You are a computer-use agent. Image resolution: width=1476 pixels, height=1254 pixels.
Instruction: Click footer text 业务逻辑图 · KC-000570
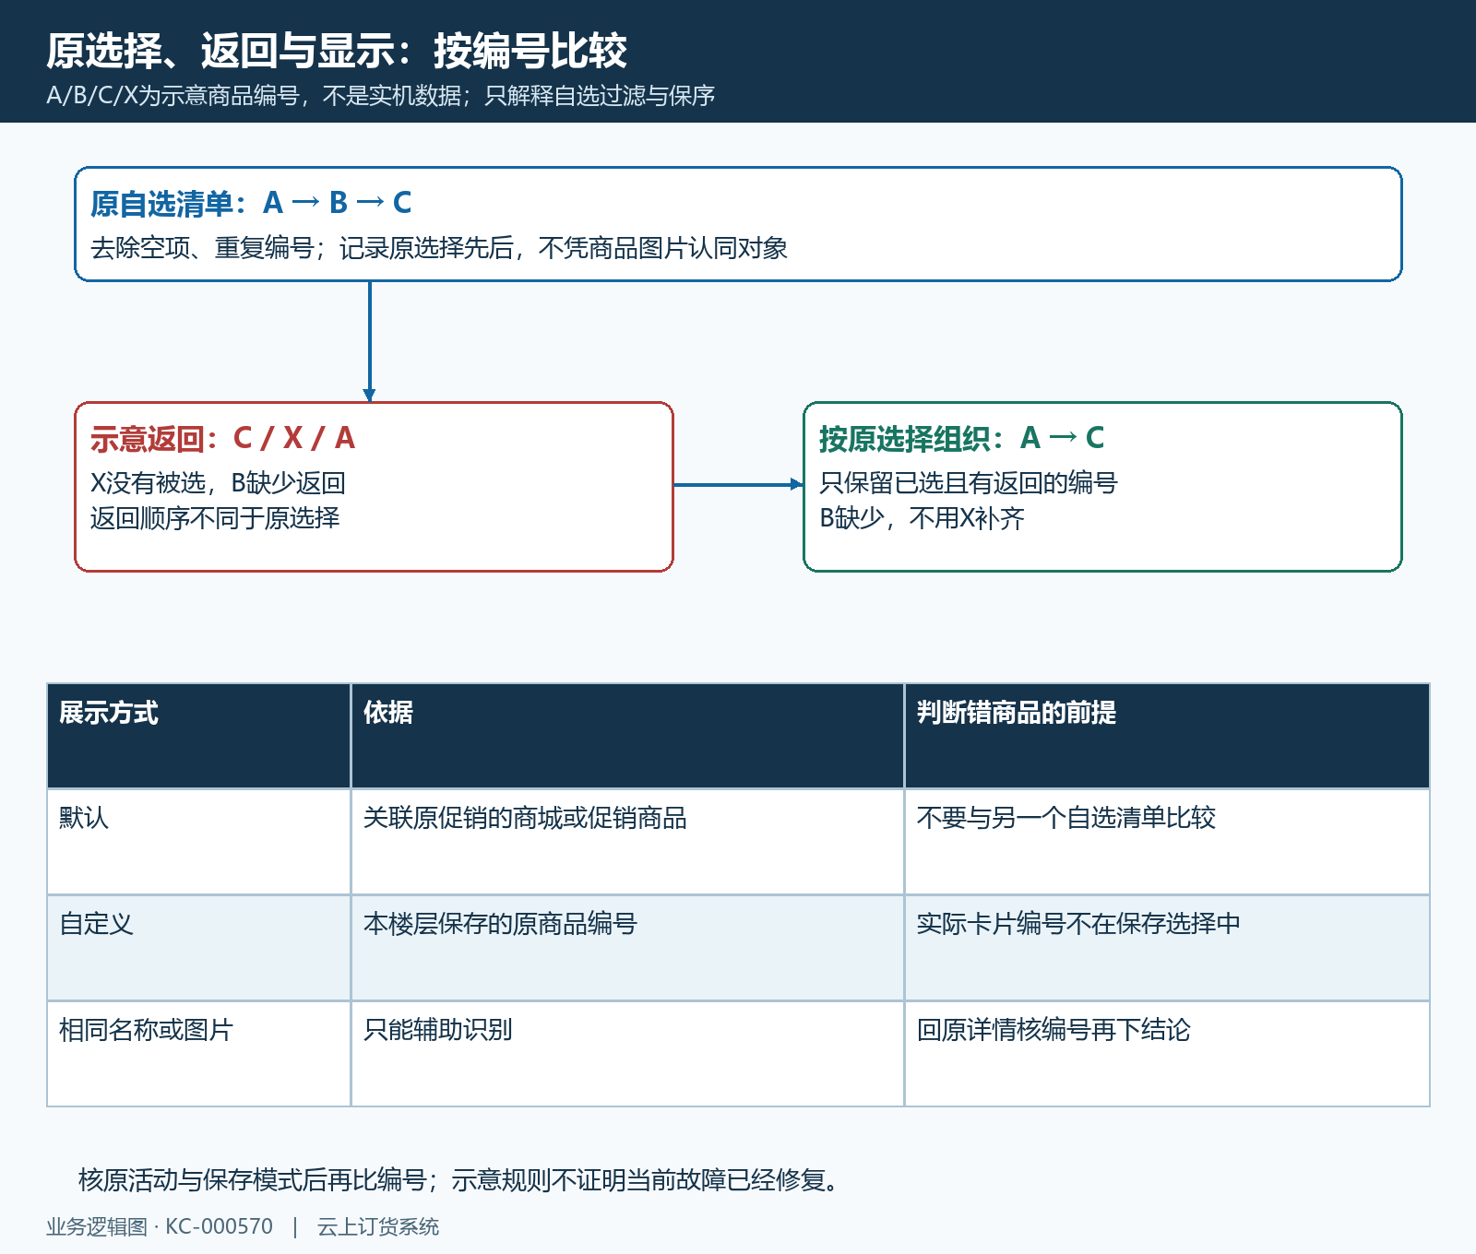click(x=160, y=1227)
